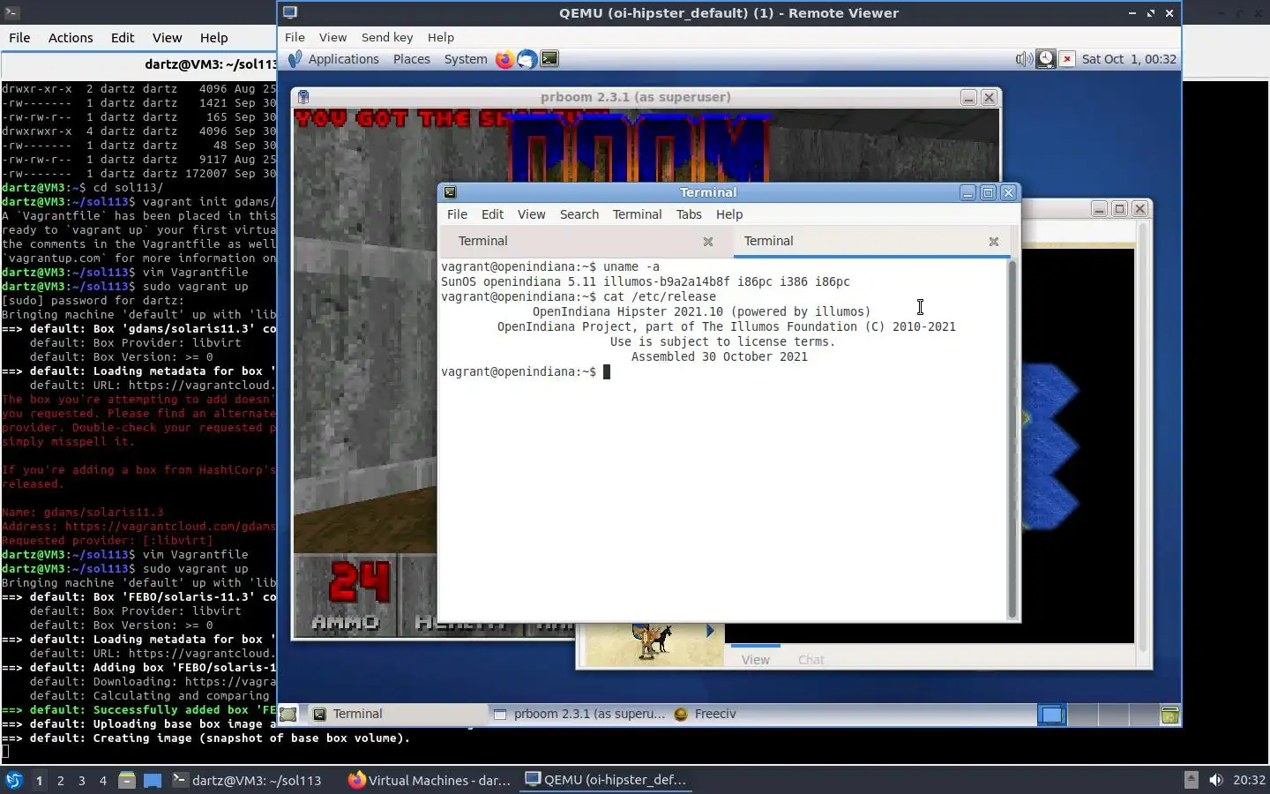Select Freeciv in guest bottom taskbar
This screenshot has width=1270, height=794.
point(706,715)
